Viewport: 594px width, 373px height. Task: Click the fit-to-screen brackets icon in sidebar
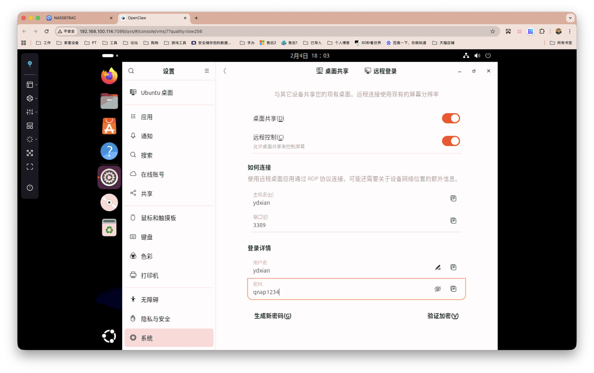pyautogui.click(x=30, y=167)
